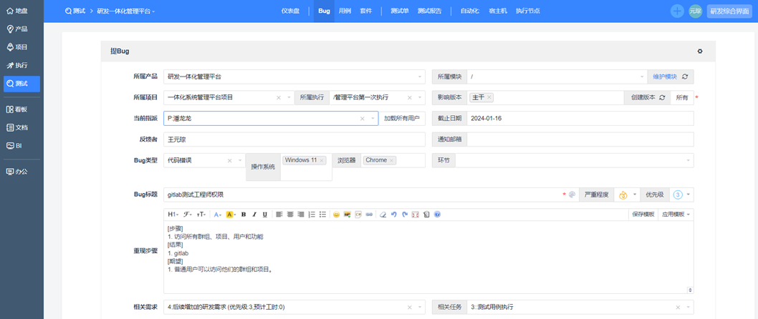Remove the Windows 11 tag
Screen dimensions: 758x319
[322, 160]
